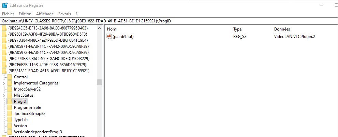The image size is (338, 137).
Task: Select key {9BE31822-FDAD-461B-AD51-BE1D1C159921}
Action: (x=49, y=71)
